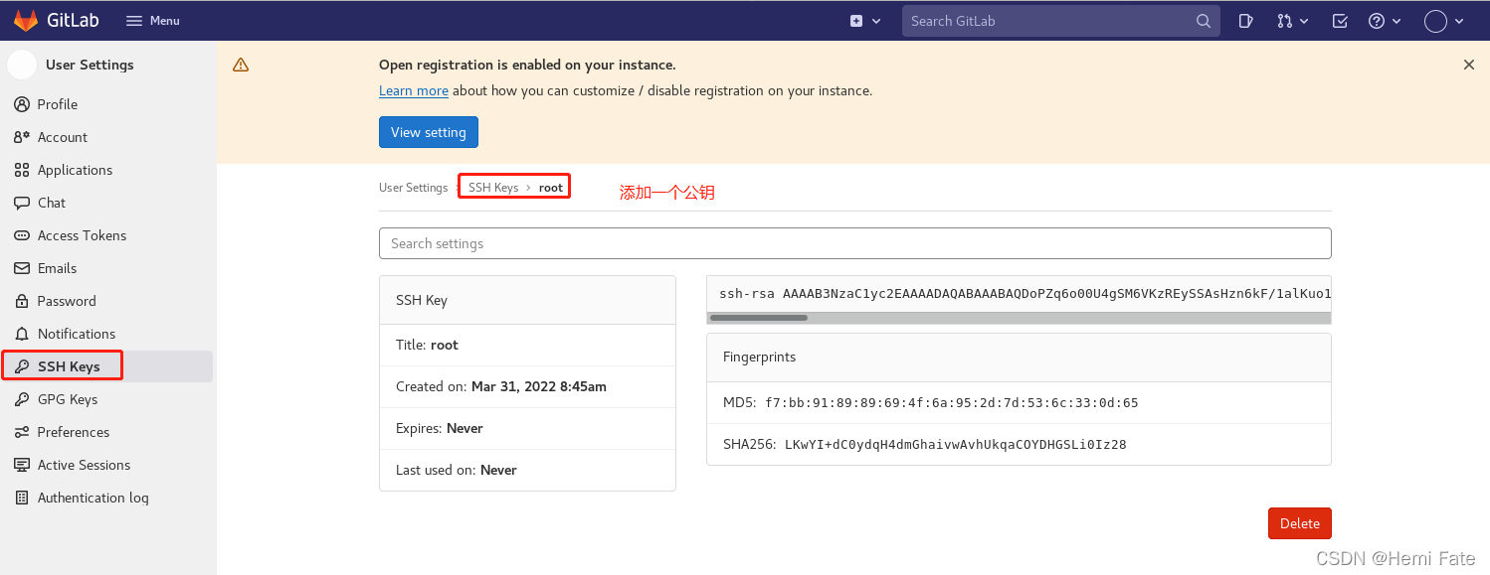Image resolution: width=1490 pixels, height=575 pixels.
Task: Click the SSH Keys key icon
Action: point(22,366)
